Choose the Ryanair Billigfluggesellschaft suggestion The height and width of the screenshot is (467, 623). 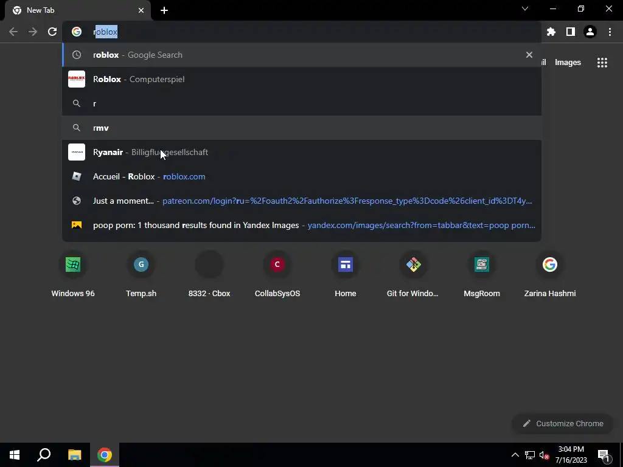[302, 152]
